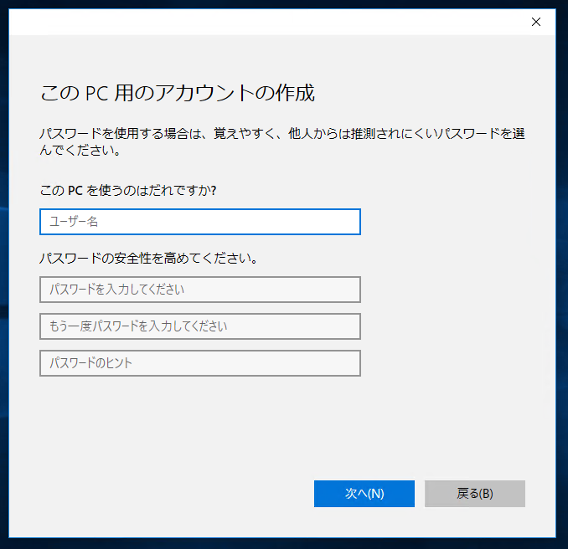Click the heading この PC 用のアカウントの作成
The height and width of the screenshot is (549, 568).
(x=177, y=93)
